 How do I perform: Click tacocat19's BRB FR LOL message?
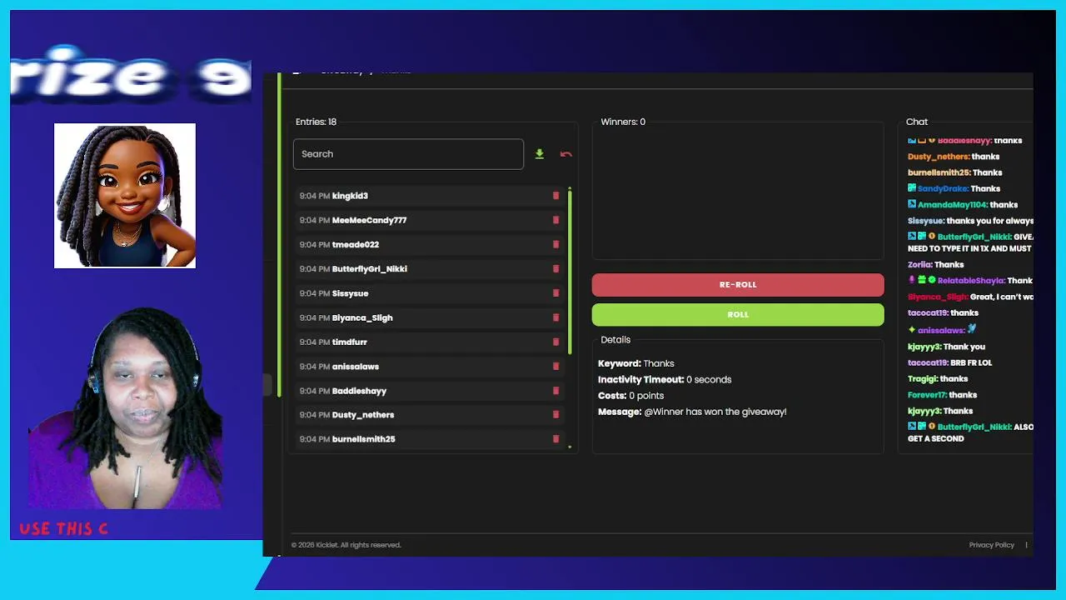point(949,362)
